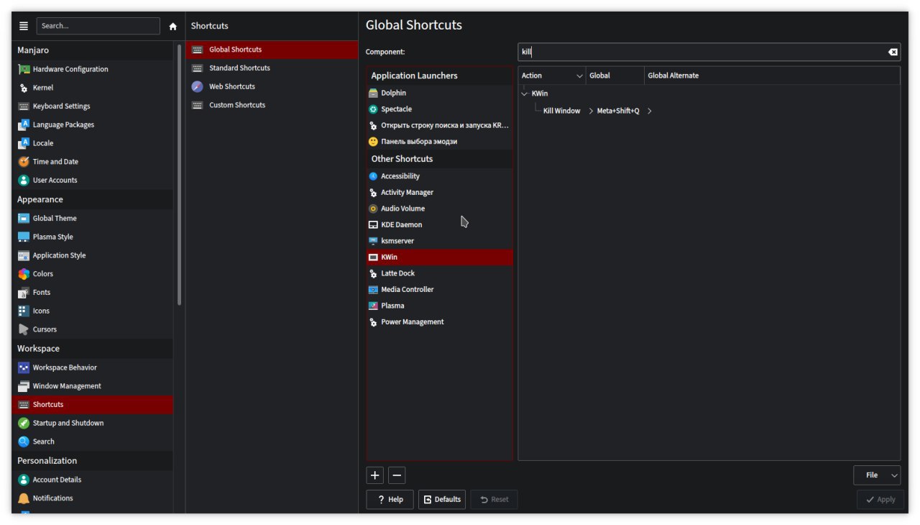Select Media Controller component

coord(439,290)
